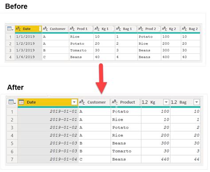210x172 pixels.
Task: Click the Tomarto cell in After table
Action: [126, 151]
